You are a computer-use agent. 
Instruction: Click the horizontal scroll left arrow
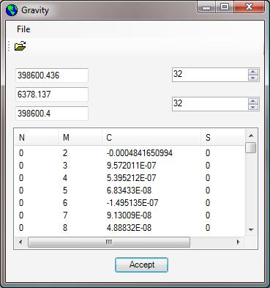[20, 242]
